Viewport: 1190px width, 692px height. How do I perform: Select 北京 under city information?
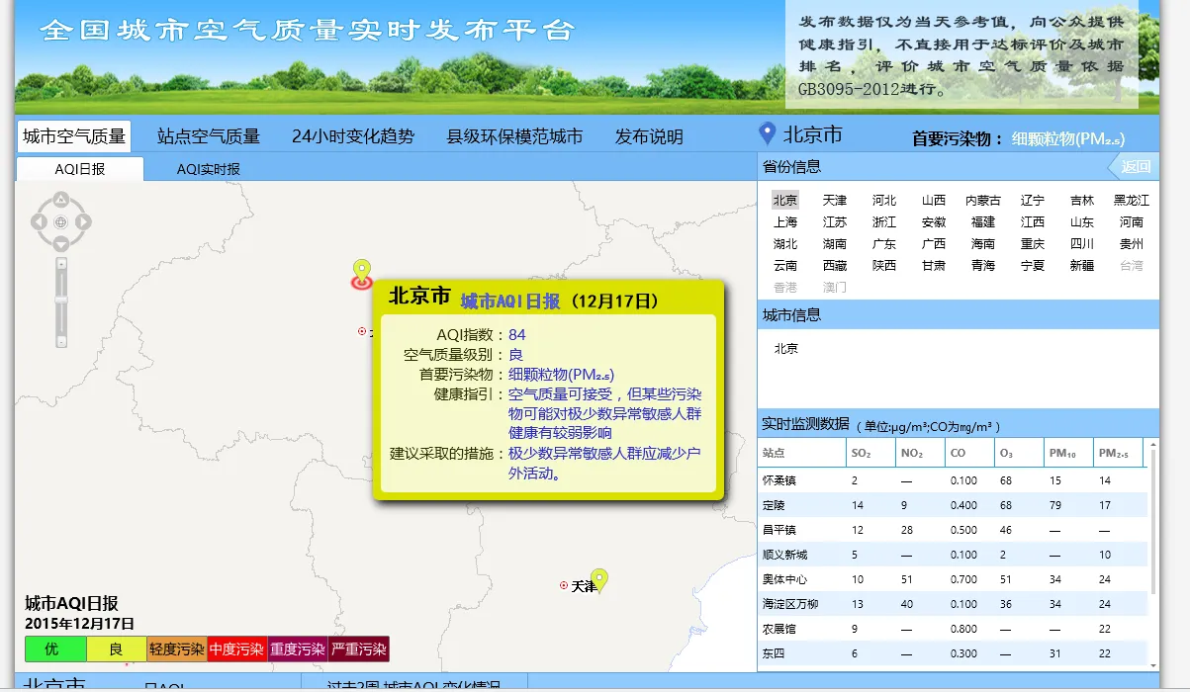click(x=785, y=349)
